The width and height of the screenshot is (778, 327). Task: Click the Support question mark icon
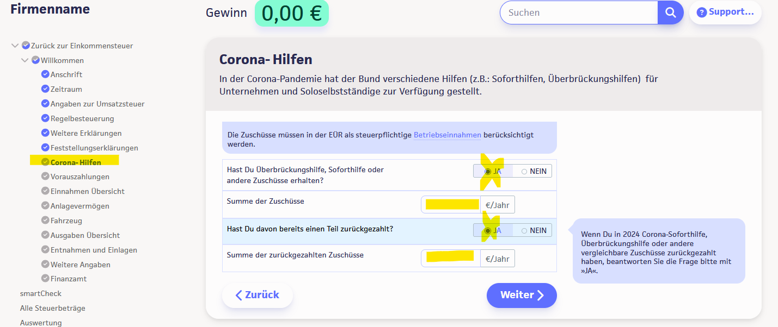[x=702, y=12]
